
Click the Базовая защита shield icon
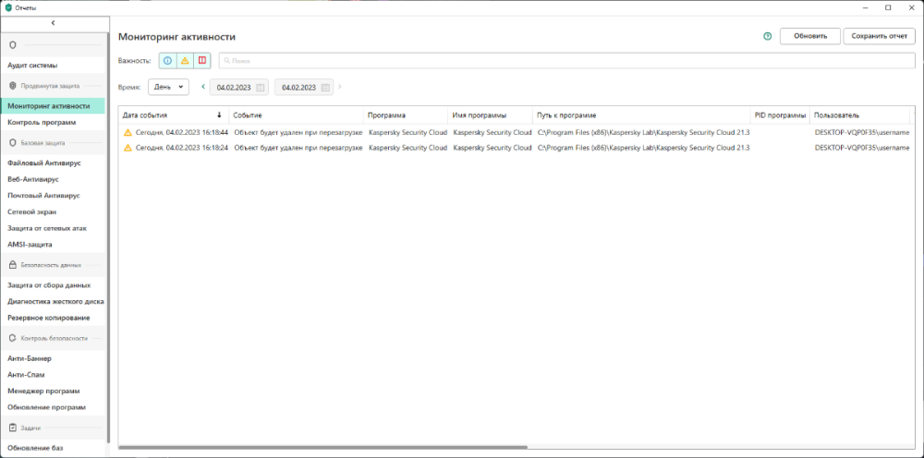[x=13, y=142]
